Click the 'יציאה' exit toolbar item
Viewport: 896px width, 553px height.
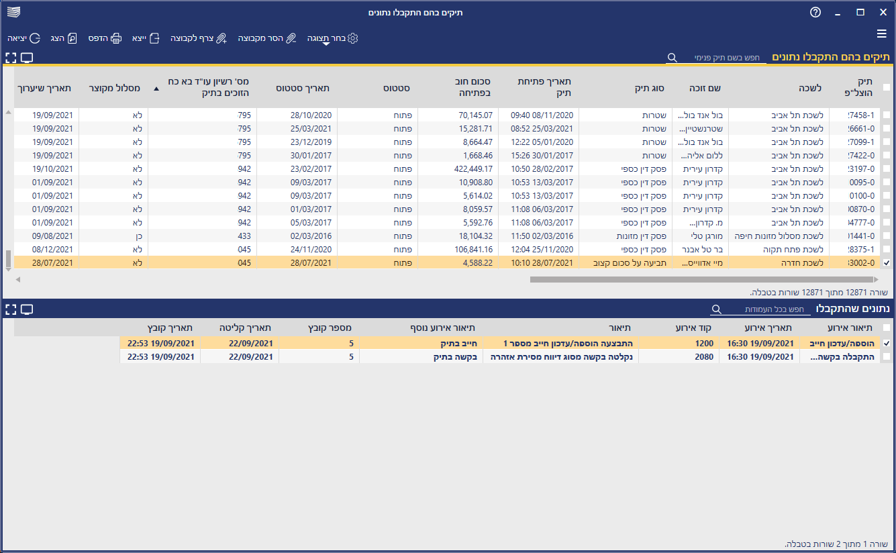click(23, 38)
